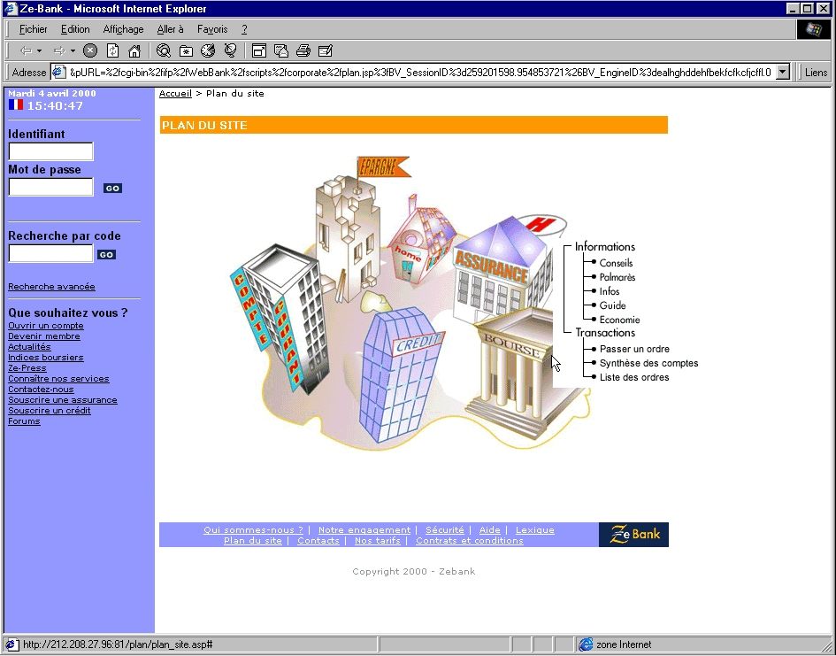Click the Accueil breadcrumb link
This screenshot has width=836, height=656.
coord(175,93)
